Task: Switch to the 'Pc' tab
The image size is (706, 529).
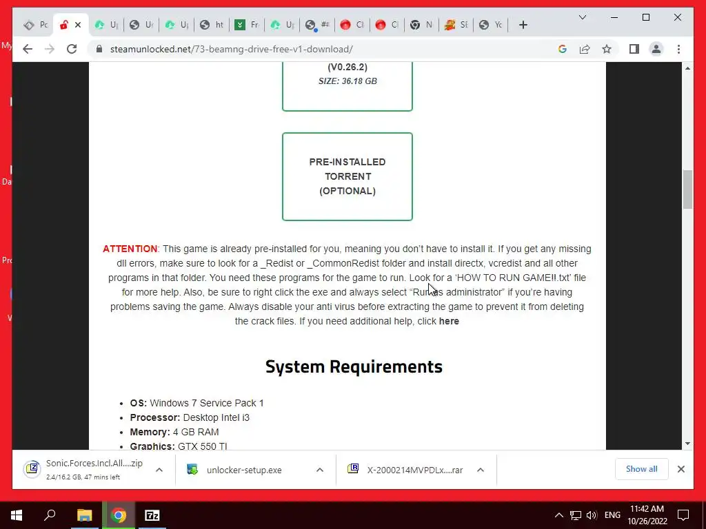Action: [36, 25]
